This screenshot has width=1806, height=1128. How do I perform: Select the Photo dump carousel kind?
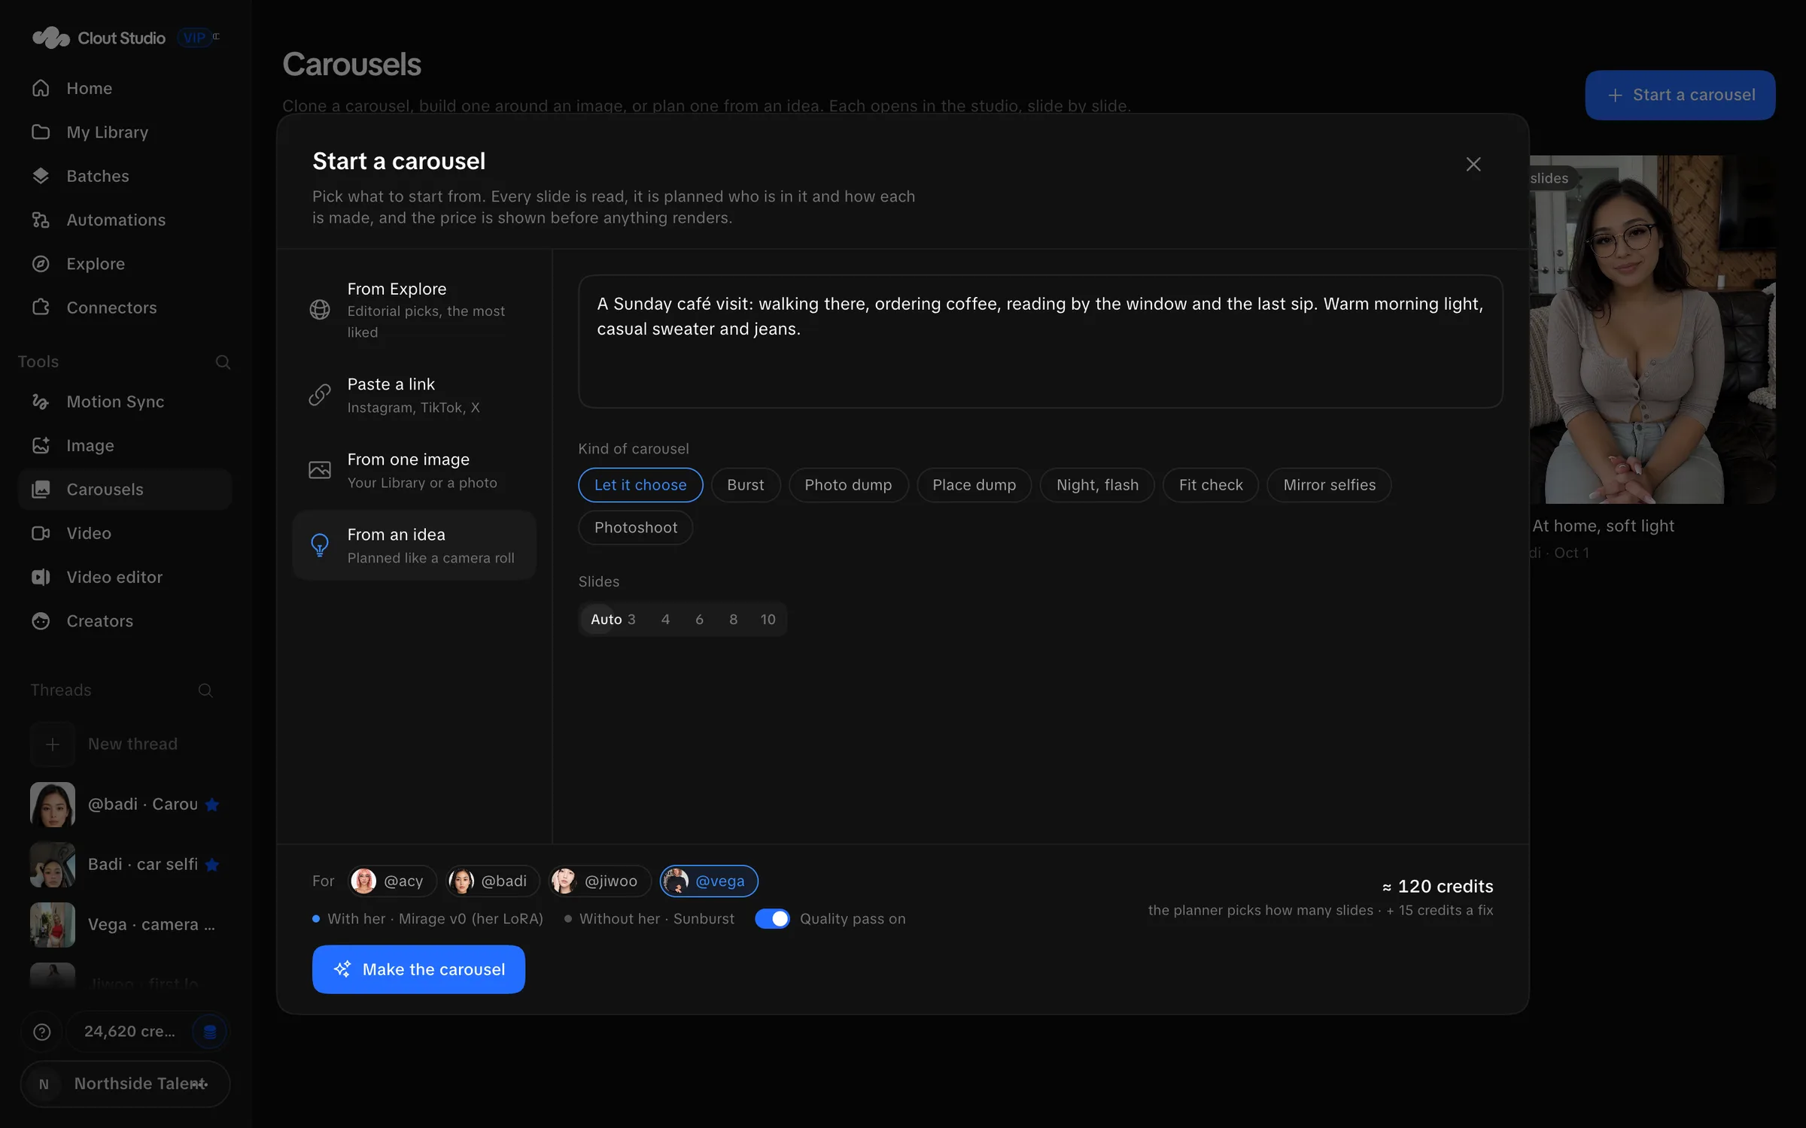click(x=848, y=485)
